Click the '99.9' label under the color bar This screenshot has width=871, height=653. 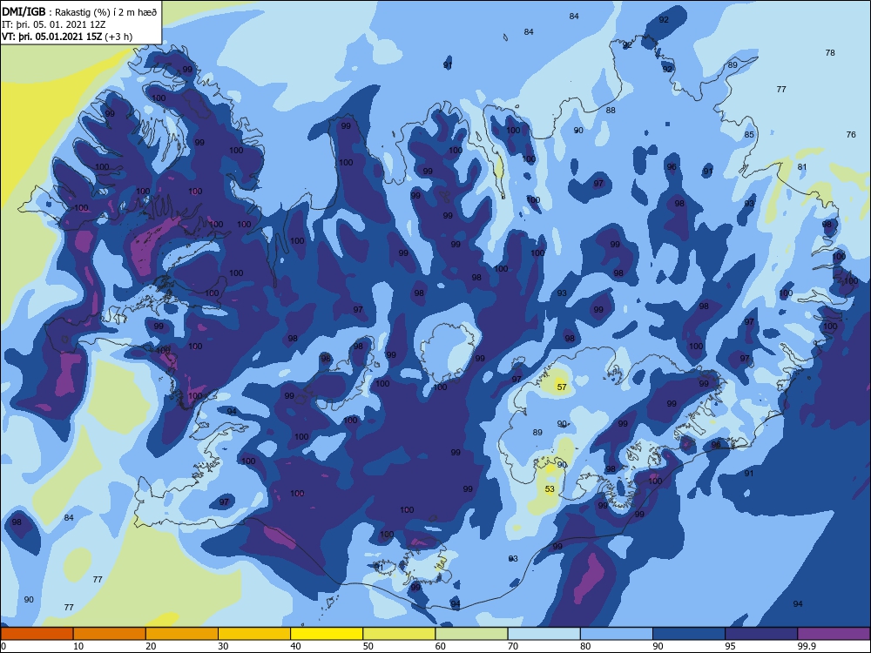[x=807, y=646]
